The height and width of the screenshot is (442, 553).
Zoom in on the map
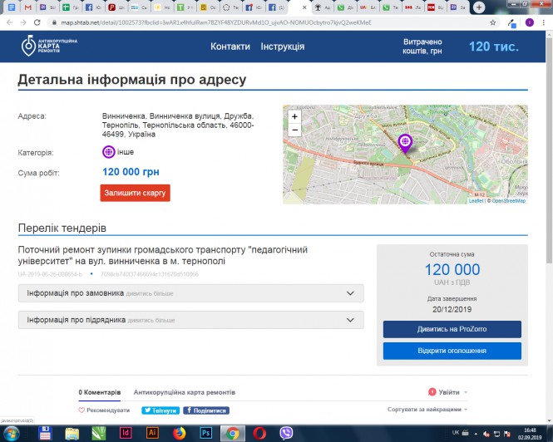pyautogui.click(x=294, y=117)
